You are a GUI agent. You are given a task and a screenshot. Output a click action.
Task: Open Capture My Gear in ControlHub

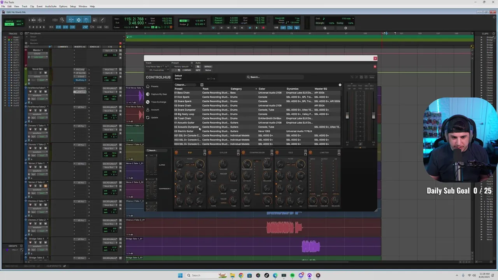pyautogui.click(x=156, y=94)
